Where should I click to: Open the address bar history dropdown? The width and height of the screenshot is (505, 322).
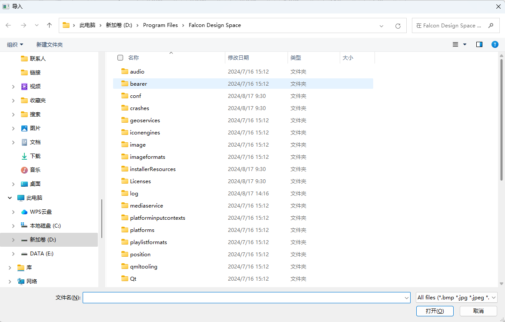click(x=381, y=26)
